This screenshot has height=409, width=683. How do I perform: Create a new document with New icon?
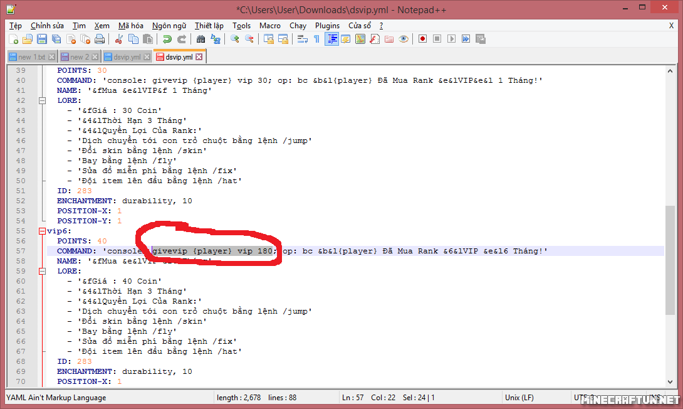point(14,40)
